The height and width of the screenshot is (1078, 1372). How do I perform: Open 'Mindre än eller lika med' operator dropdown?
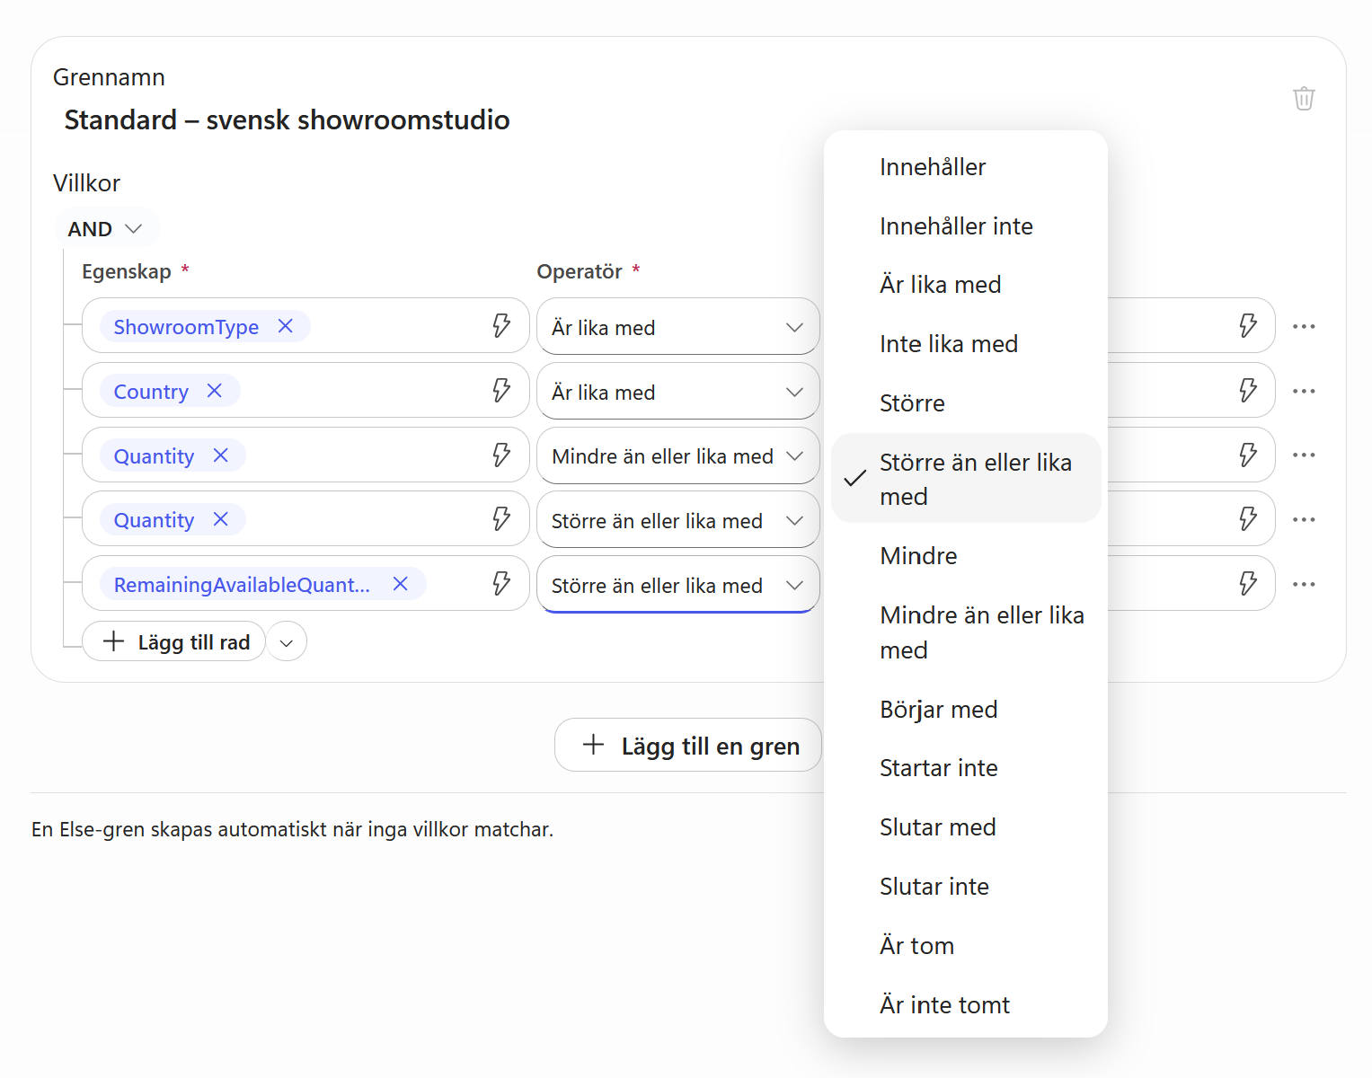(x=678, y=455)
